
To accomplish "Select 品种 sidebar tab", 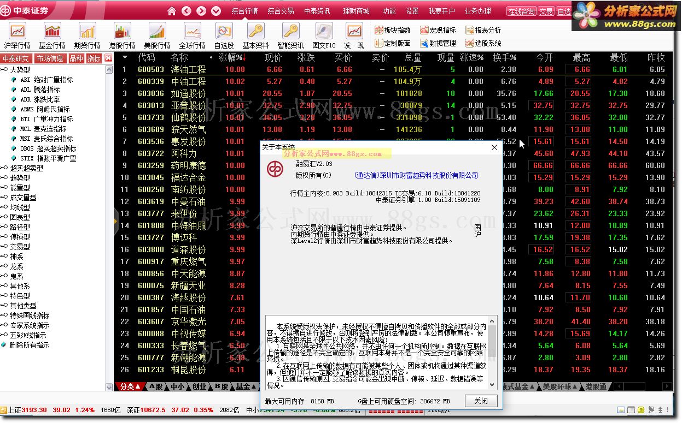I will pos(76,58).
